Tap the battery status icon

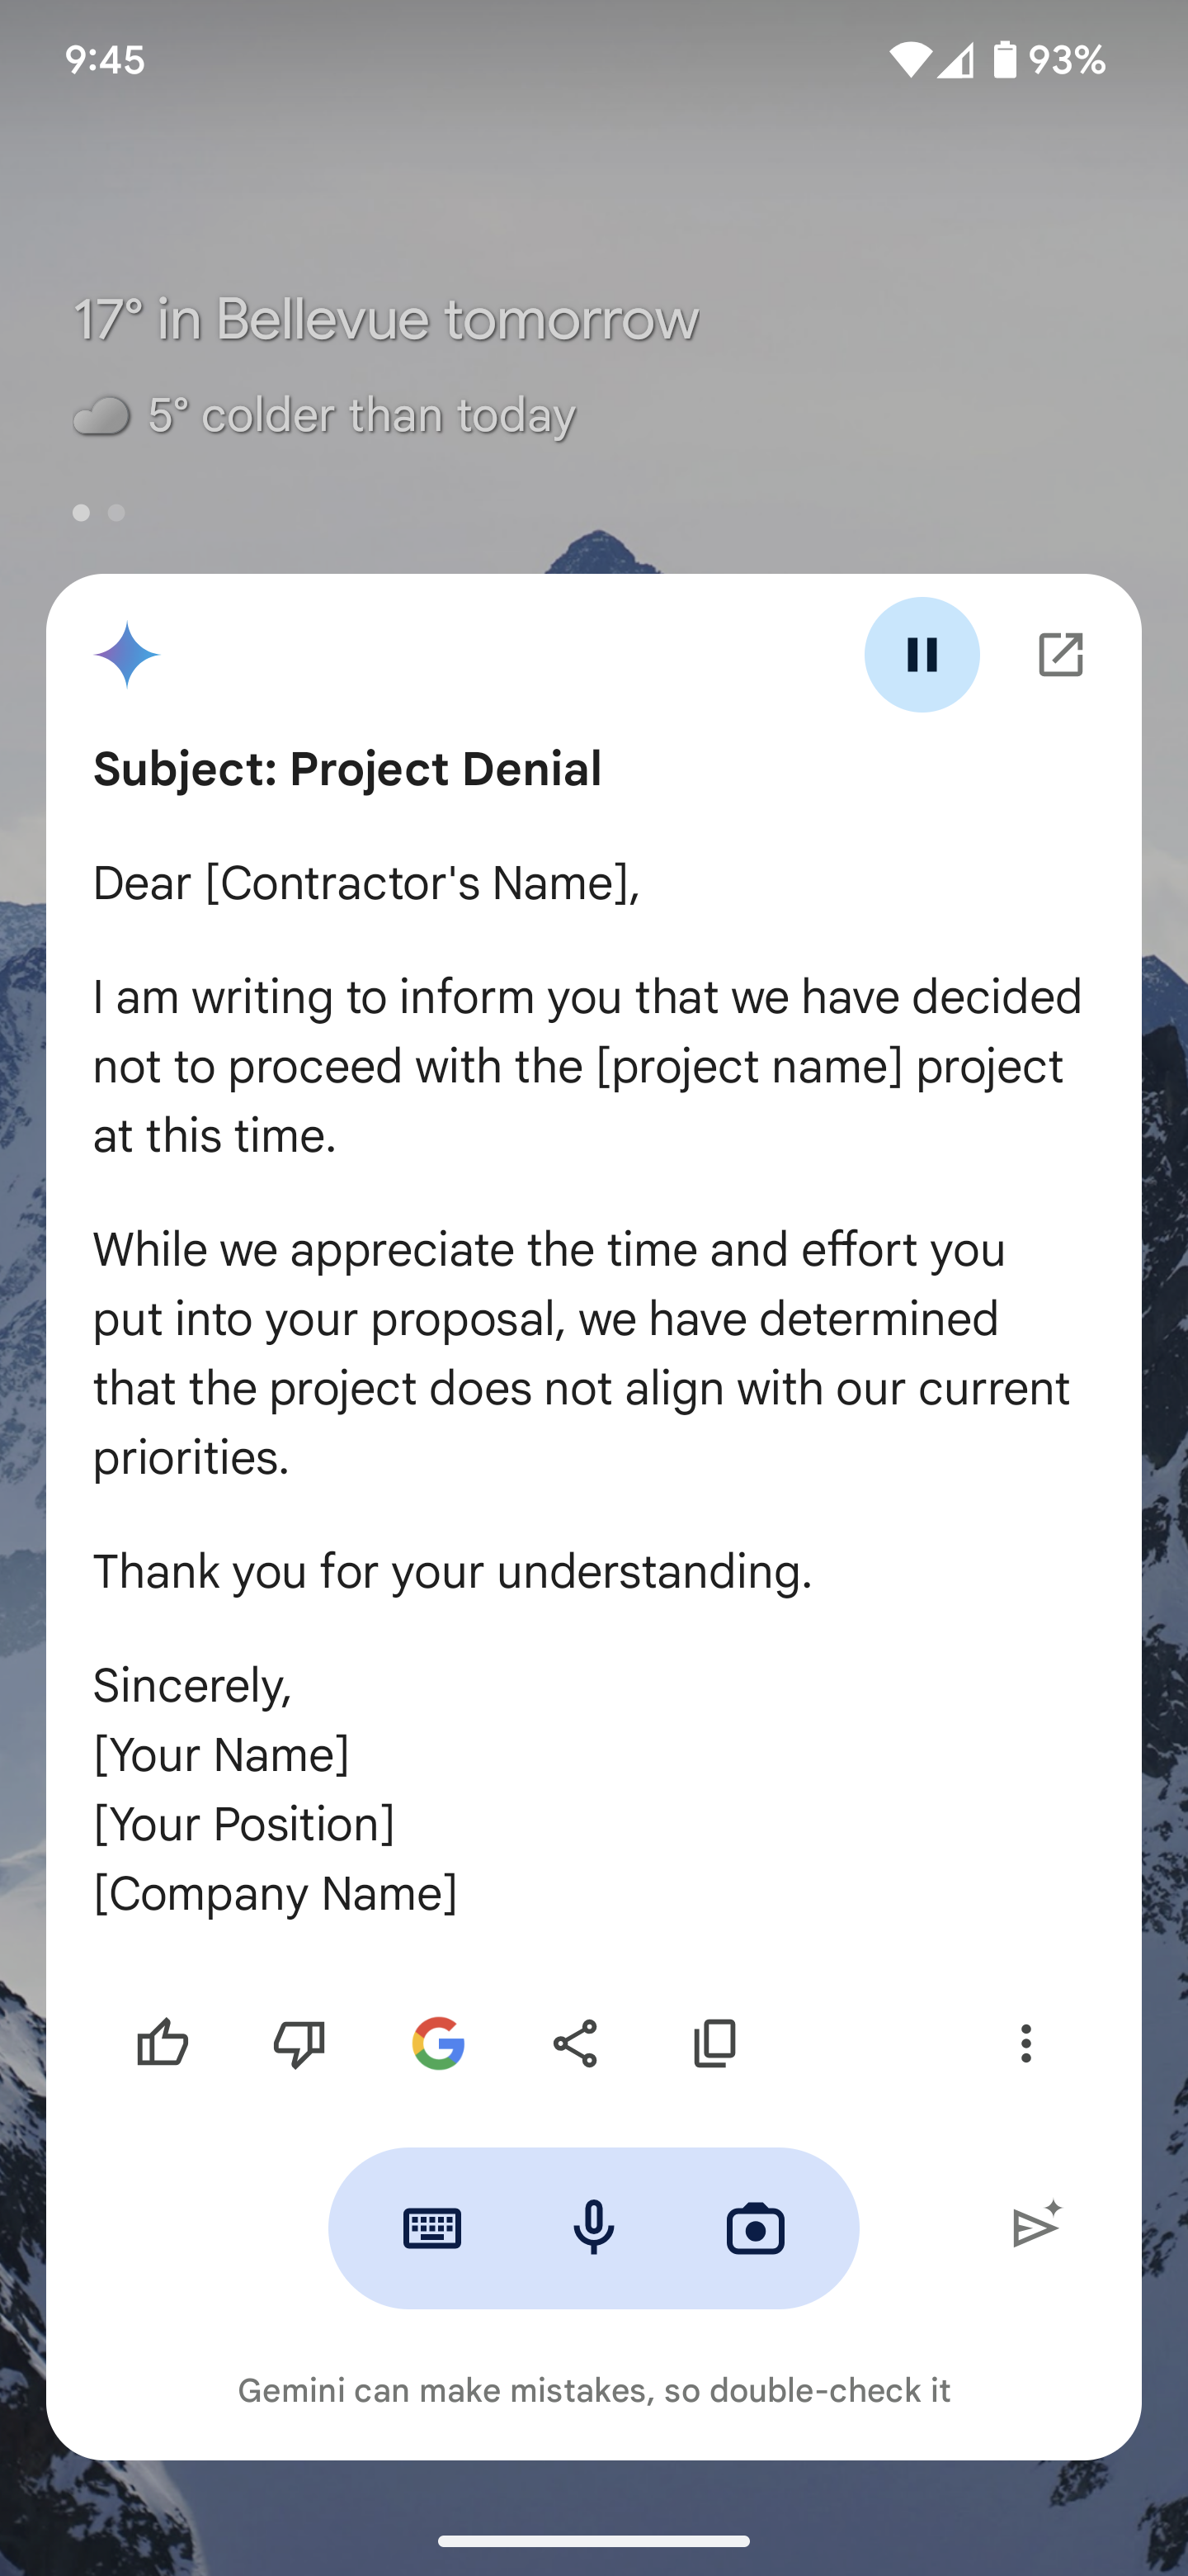pyautogui.click(x=1004, y=60)
